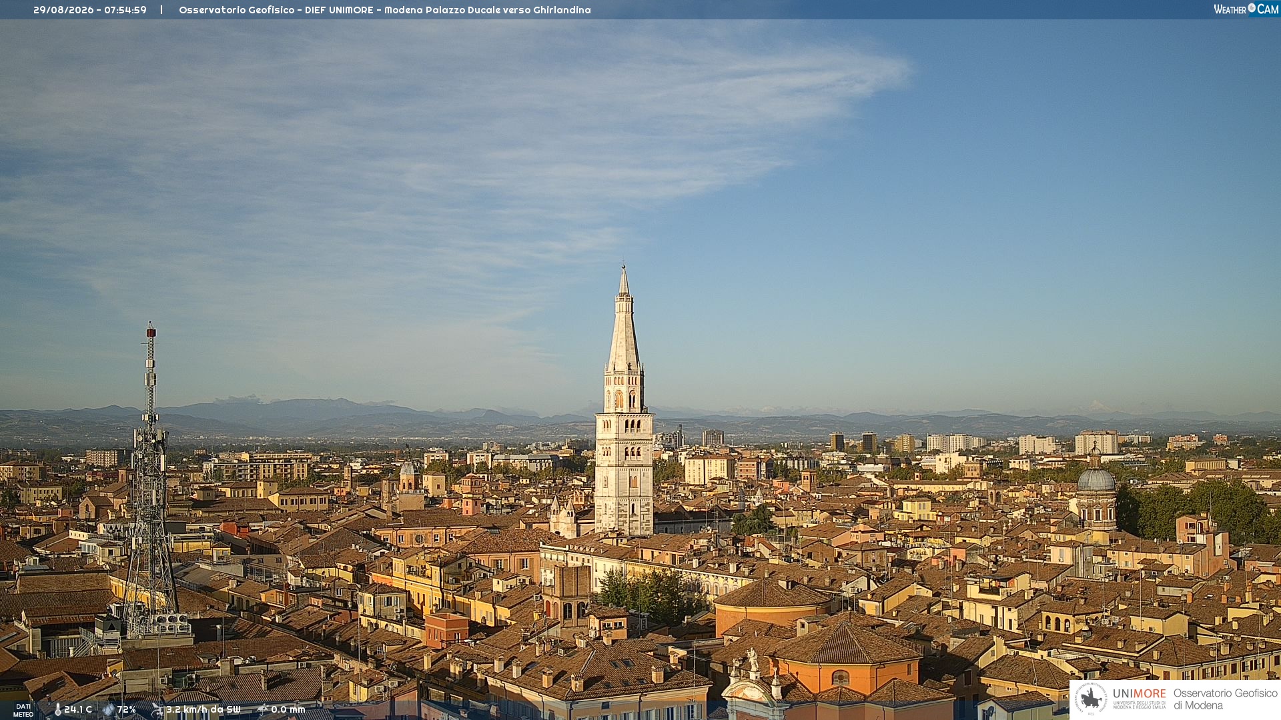Click the humidity droplets icon
Screen dimensions: 1281x720
(109, 709)
